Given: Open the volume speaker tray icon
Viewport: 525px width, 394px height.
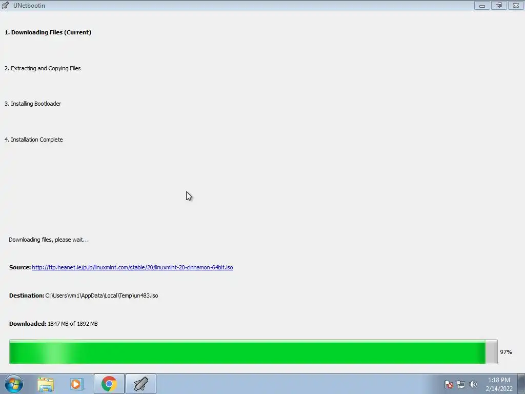Looking at the screenshot, I should (x=473, y=384).
